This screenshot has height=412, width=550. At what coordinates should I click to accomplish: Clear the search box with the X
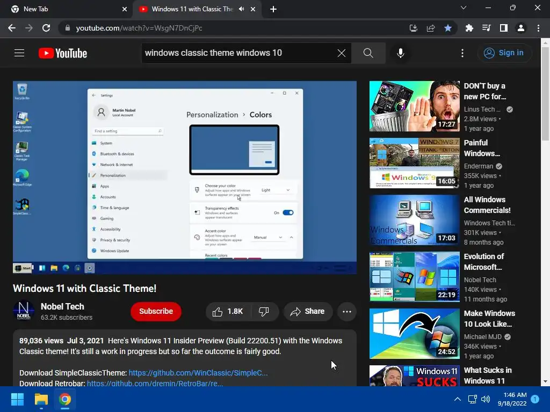pos(341,53)
